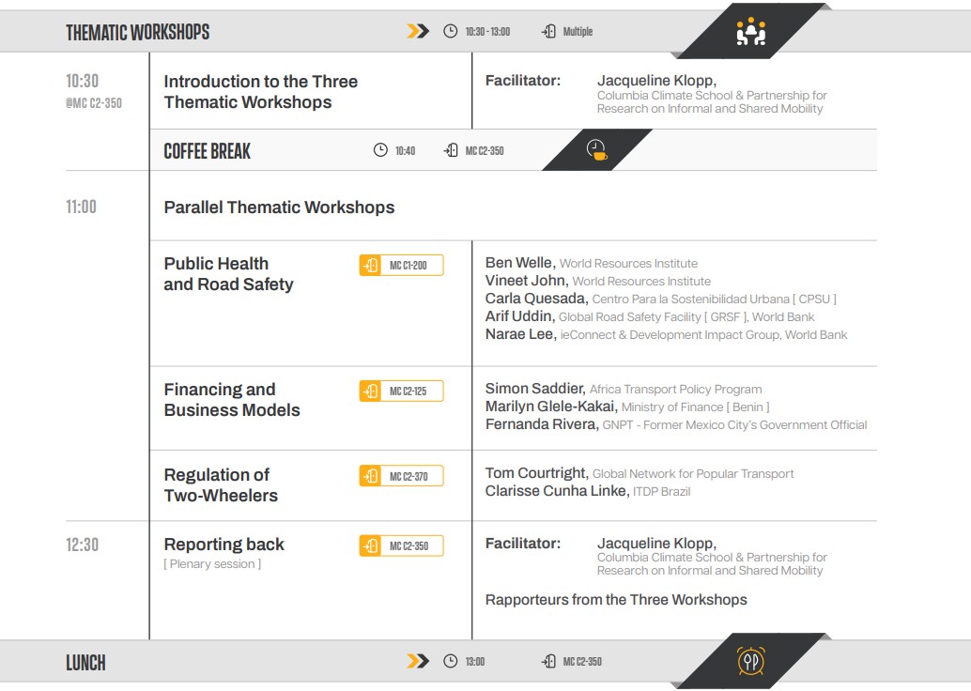Open the Public Health and Road Safety workshop

(x=228, y=274)
